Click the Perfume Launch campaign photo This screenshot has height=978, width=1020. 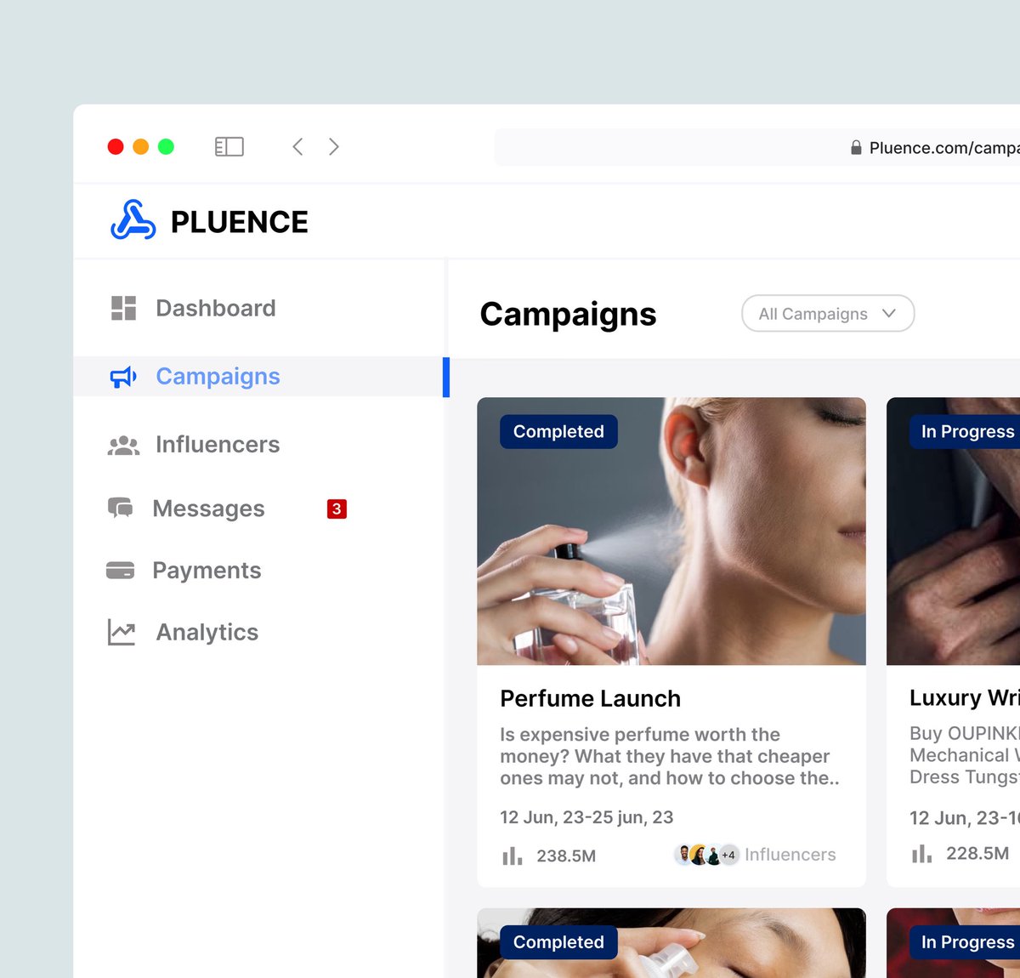pyautogui.click(x=671, y=532)
